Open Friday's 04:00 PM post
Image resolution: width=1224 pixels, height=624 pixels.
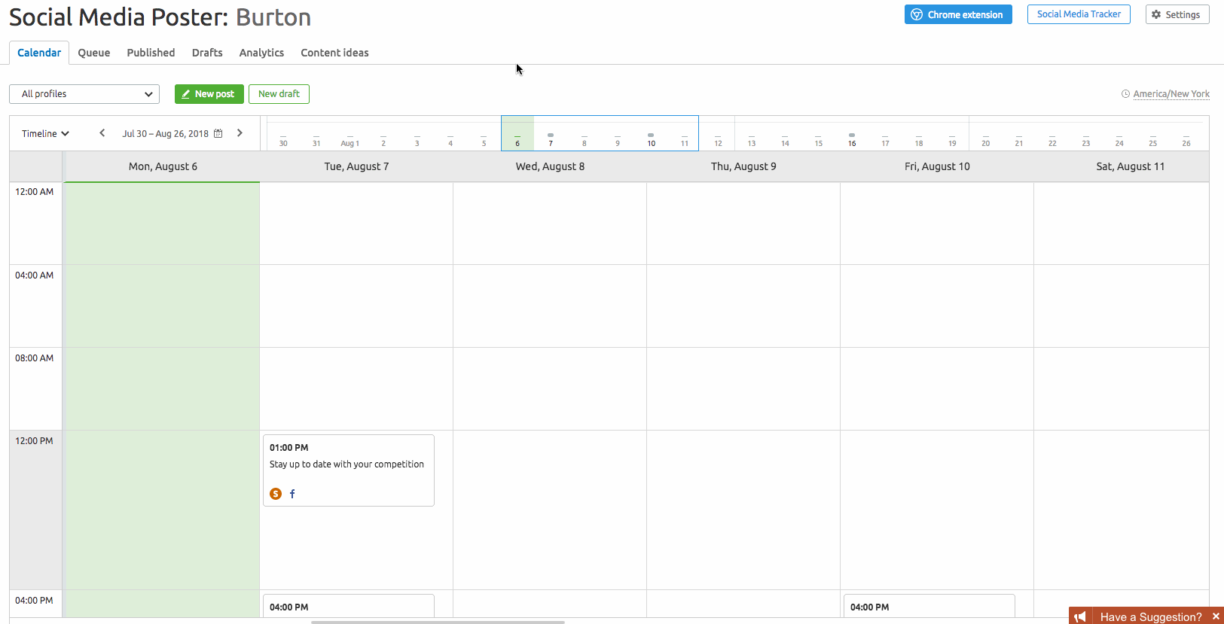(x=929, y=606)
